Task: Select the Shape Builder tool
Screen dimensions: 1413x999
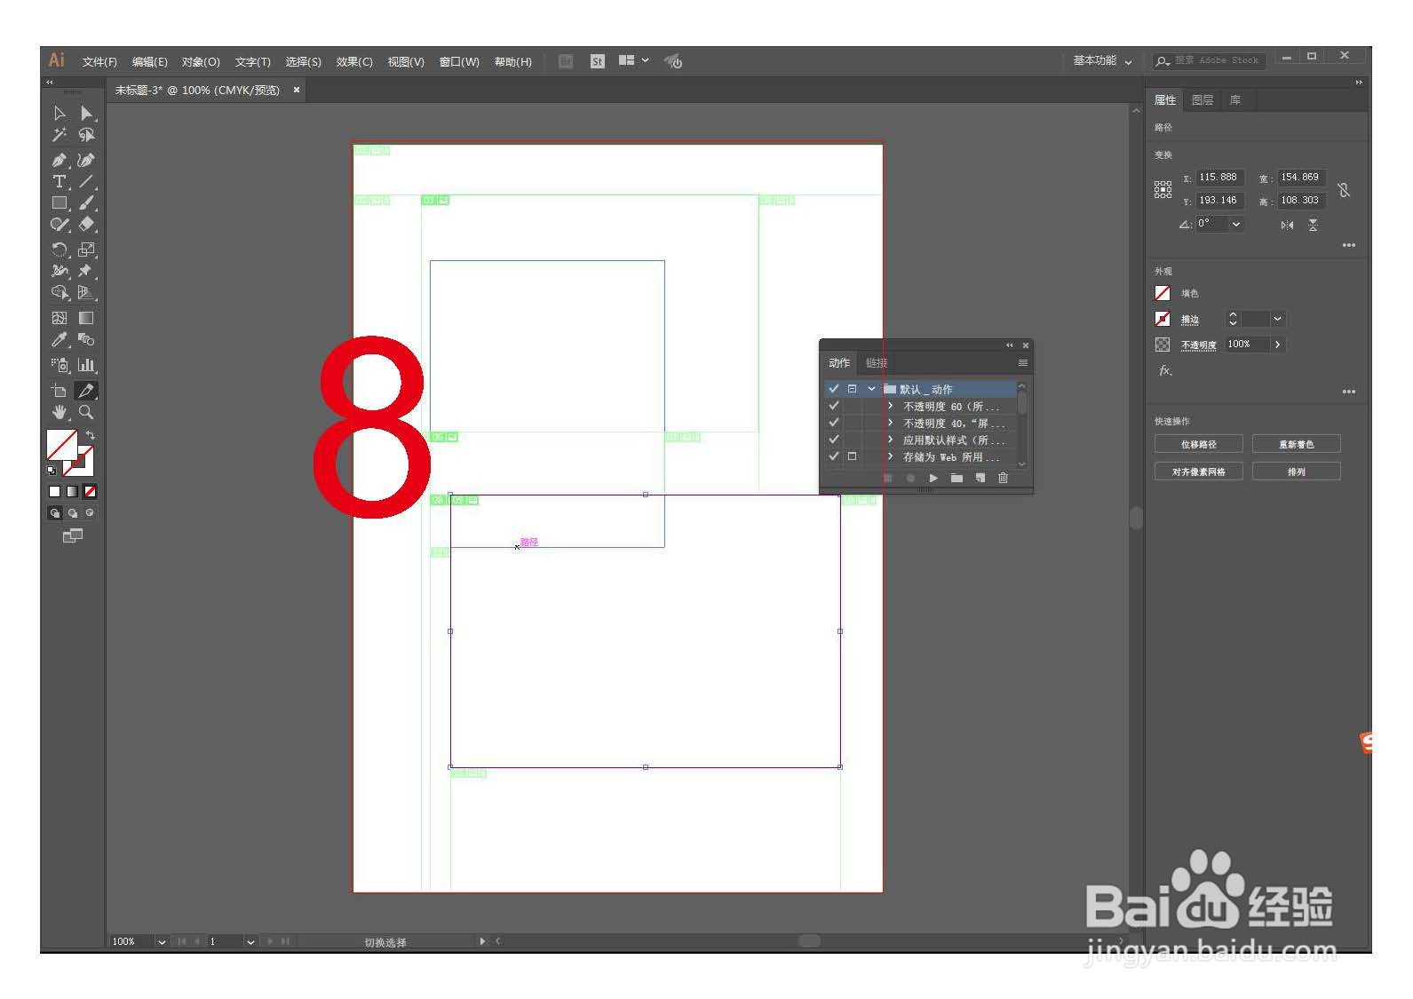Action: coord(60,292)
